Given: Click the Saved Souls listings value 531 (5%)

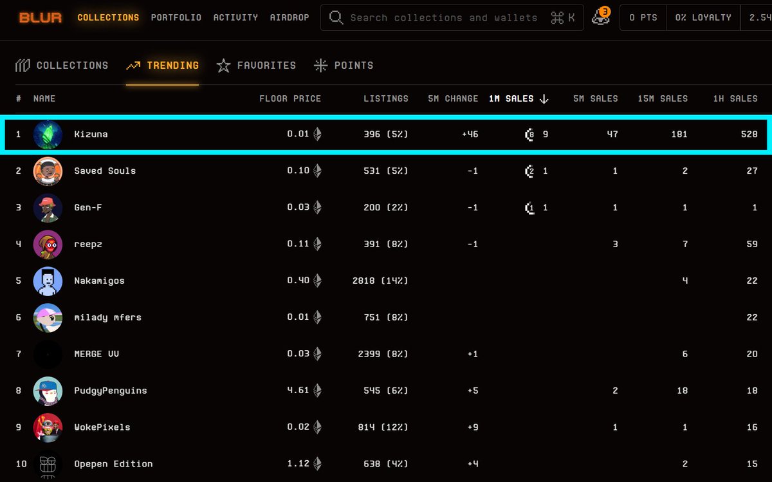Looking at the screenshot, I should [x=386, y=171].
